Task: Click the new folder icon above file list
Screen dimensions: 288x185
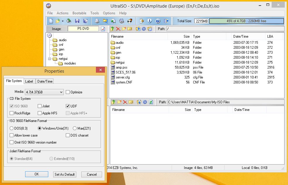Action: [124, 29]
